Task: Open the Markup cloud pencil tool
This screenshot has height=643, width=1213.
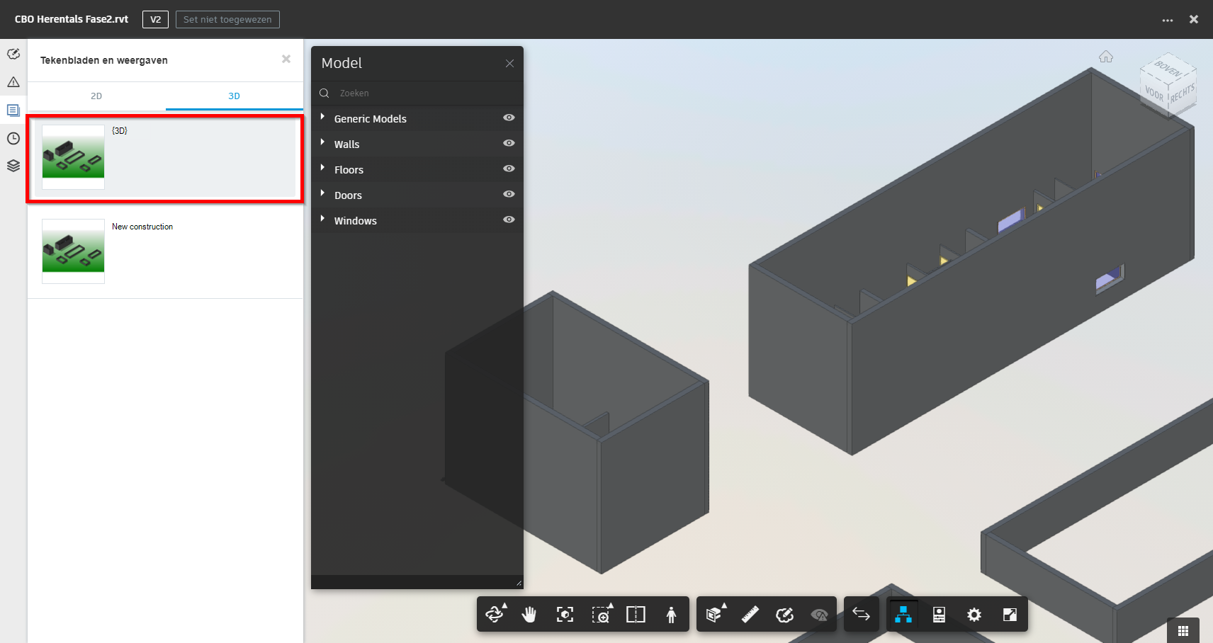Action: tap(785, 615)
